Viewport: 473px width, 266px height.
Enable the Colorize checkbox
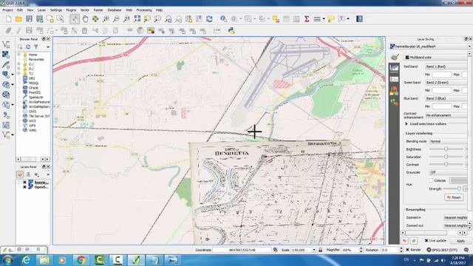point(432,180)
